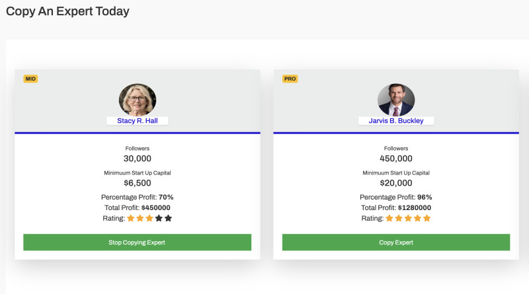Click the PRO level badge

coord(290,79)
